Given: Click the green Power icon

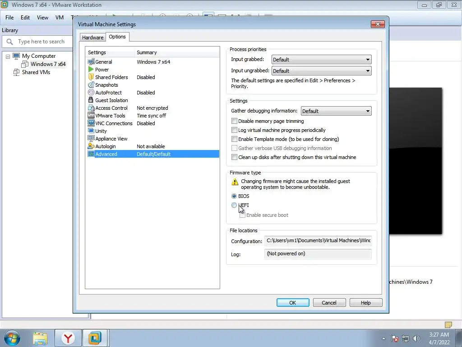Looking at the screenshot, I should 91,69.
